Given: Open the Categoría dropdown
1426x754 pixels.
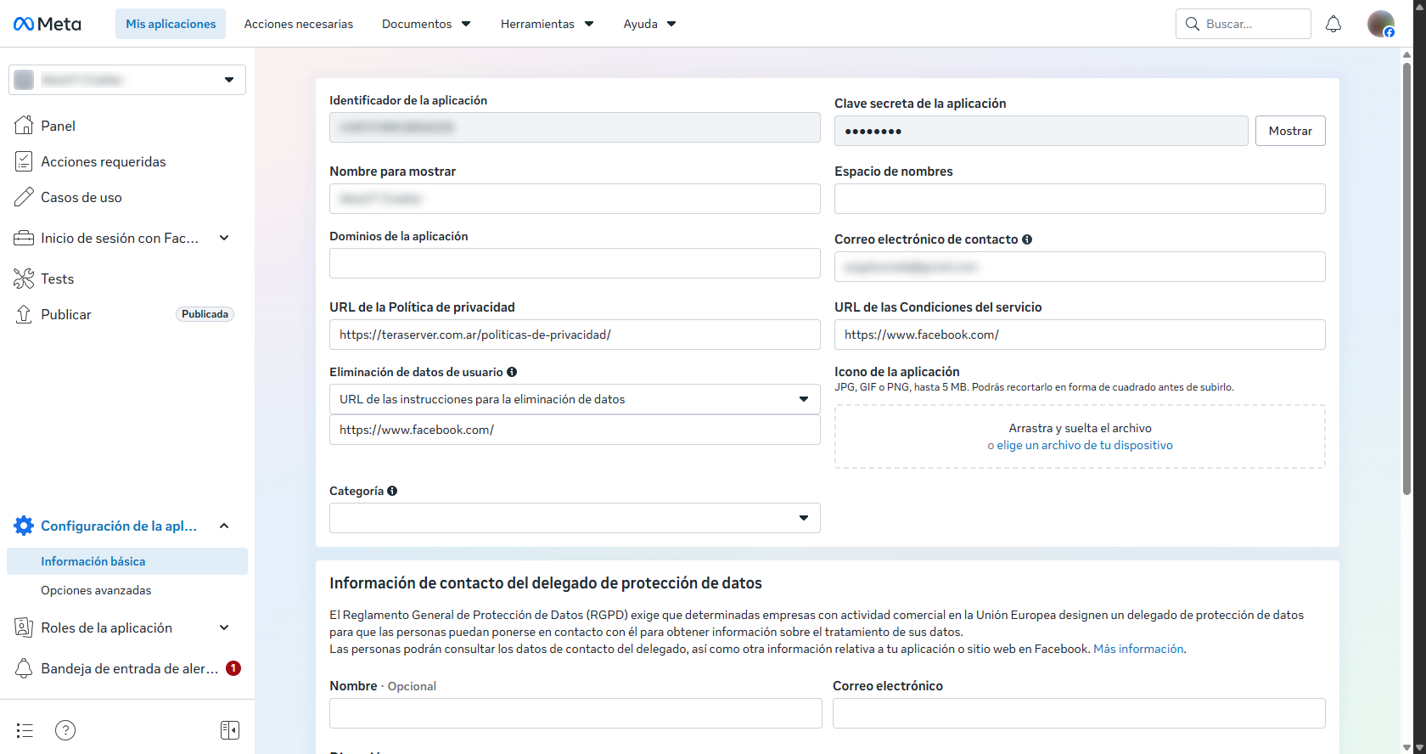Looking at the screenshot, I should pyautogui.click(x=575, y=518).
